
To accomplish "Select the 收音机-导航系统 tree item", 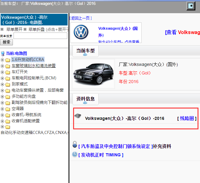I will point(26,115).
